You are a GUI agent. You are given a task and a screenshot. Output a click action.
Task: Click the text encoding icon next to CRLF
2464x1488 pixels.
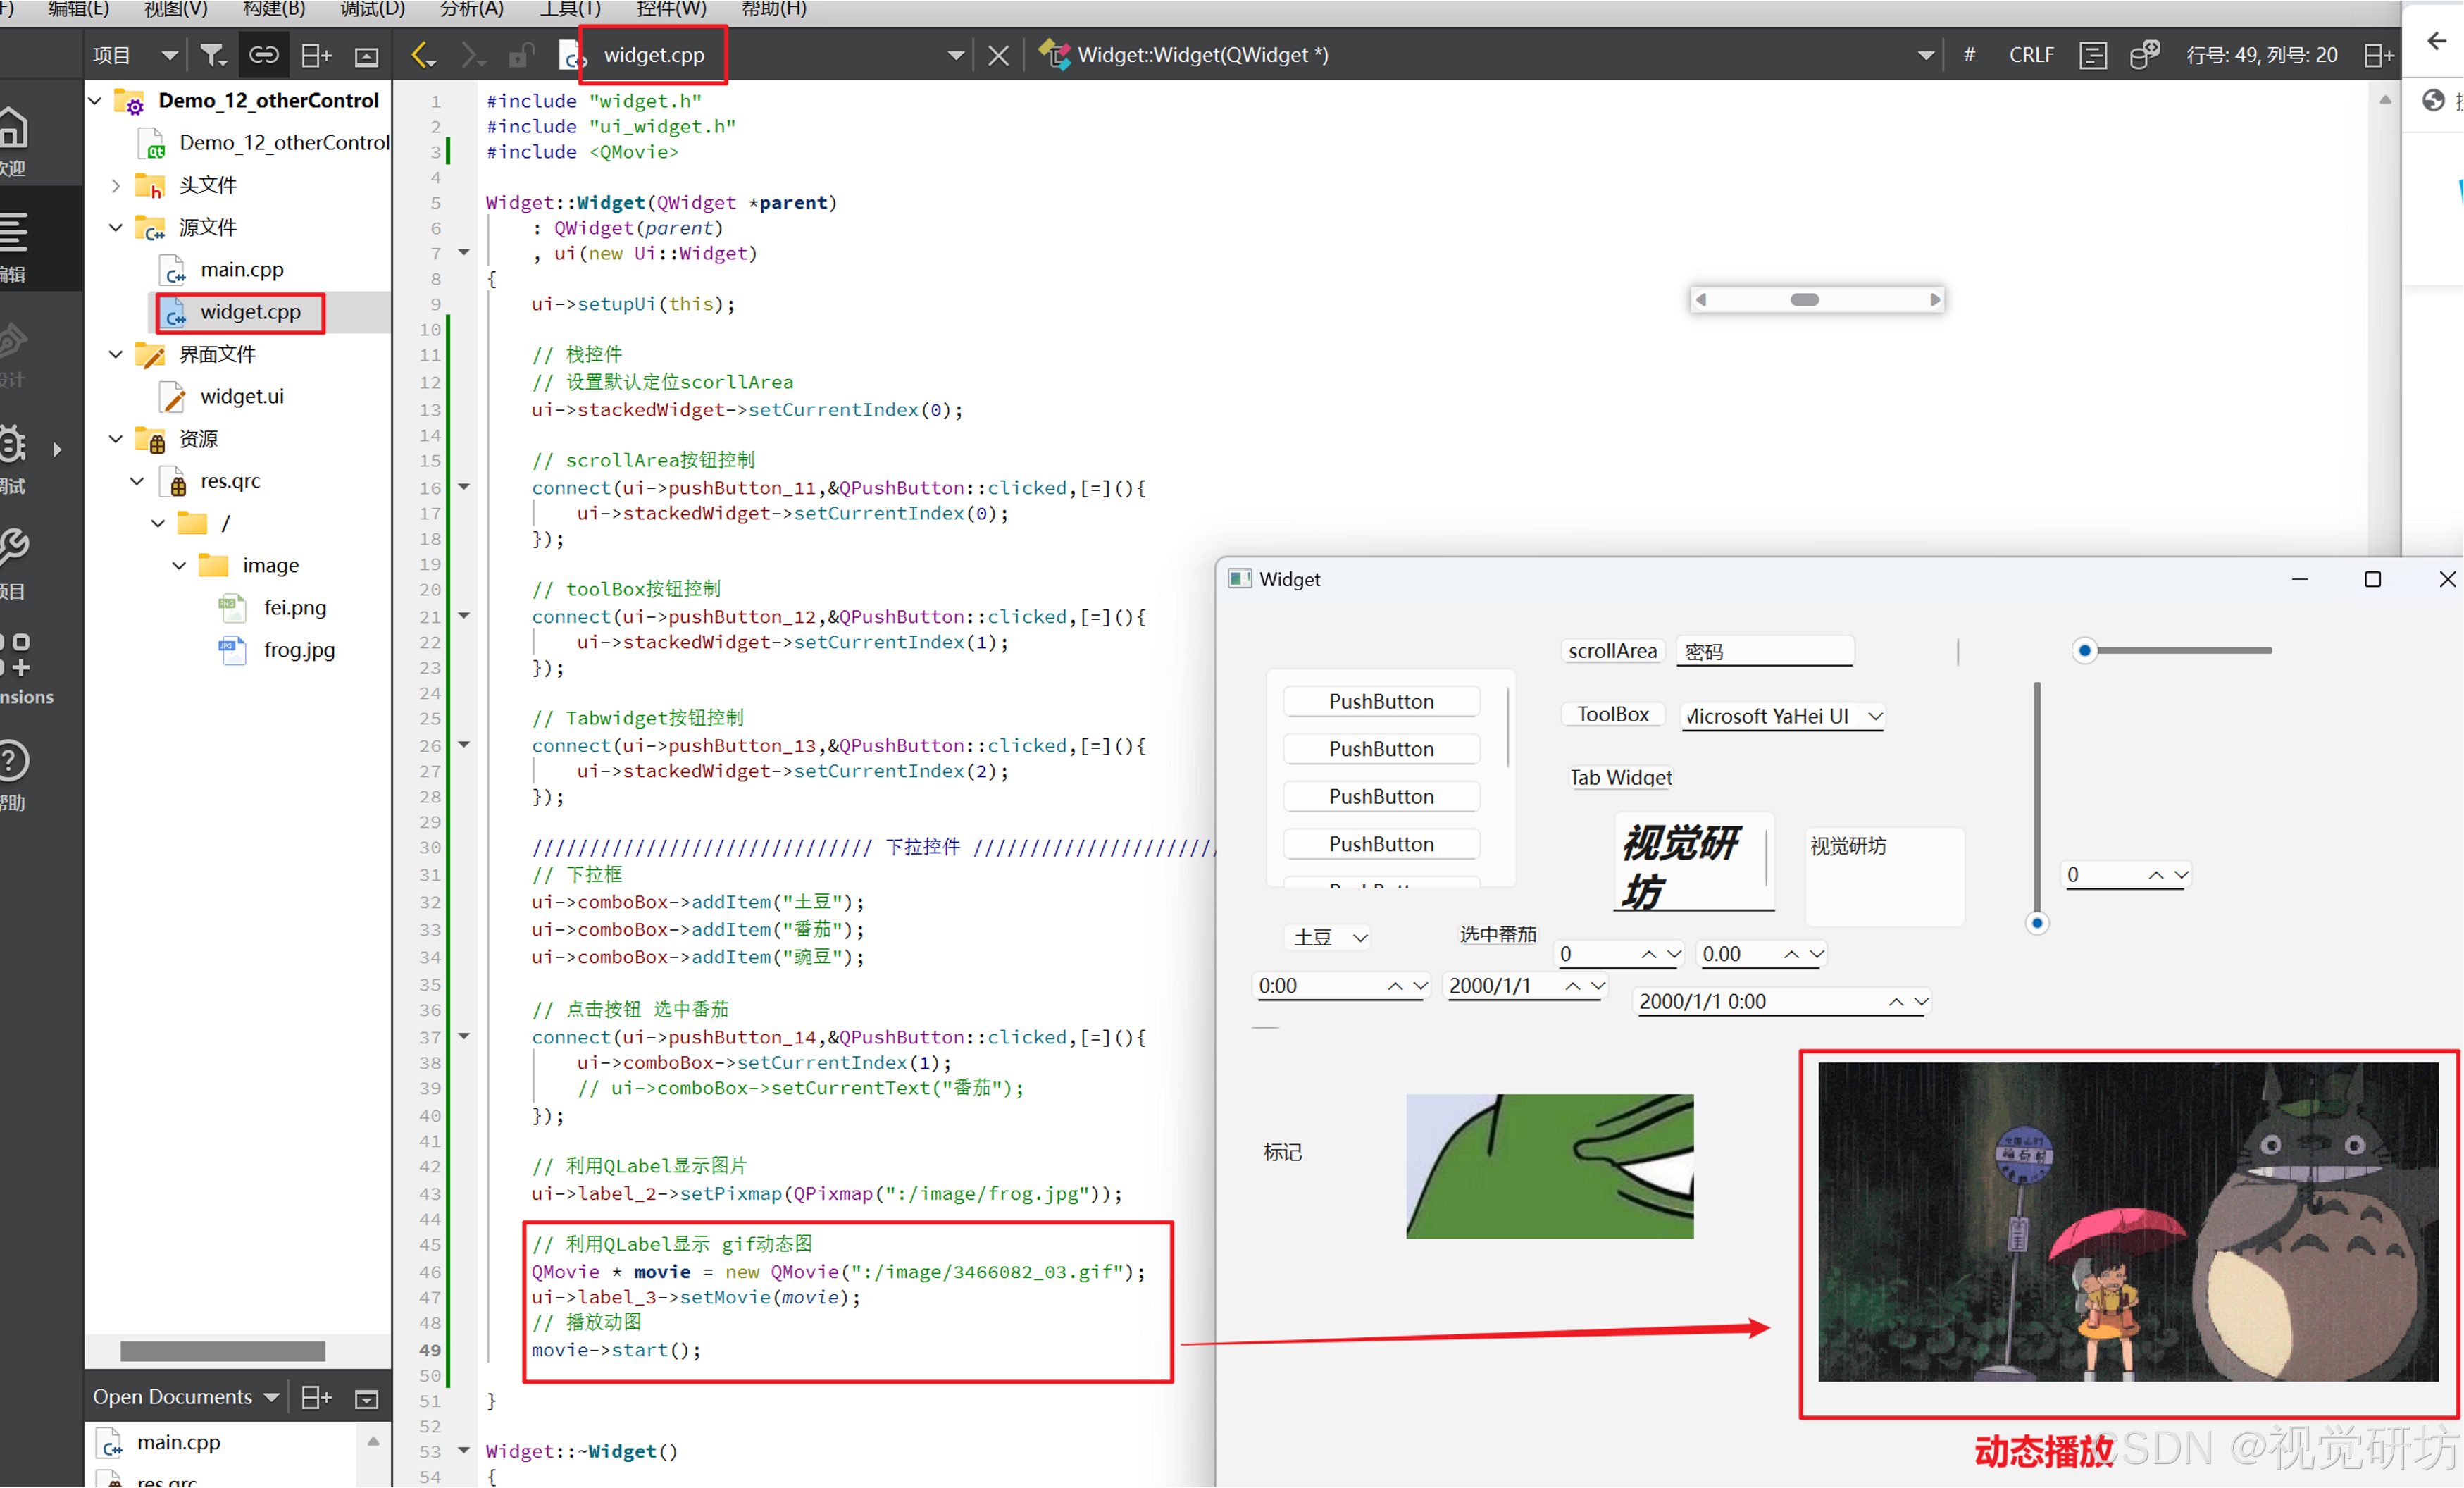tap(2093, 55)
